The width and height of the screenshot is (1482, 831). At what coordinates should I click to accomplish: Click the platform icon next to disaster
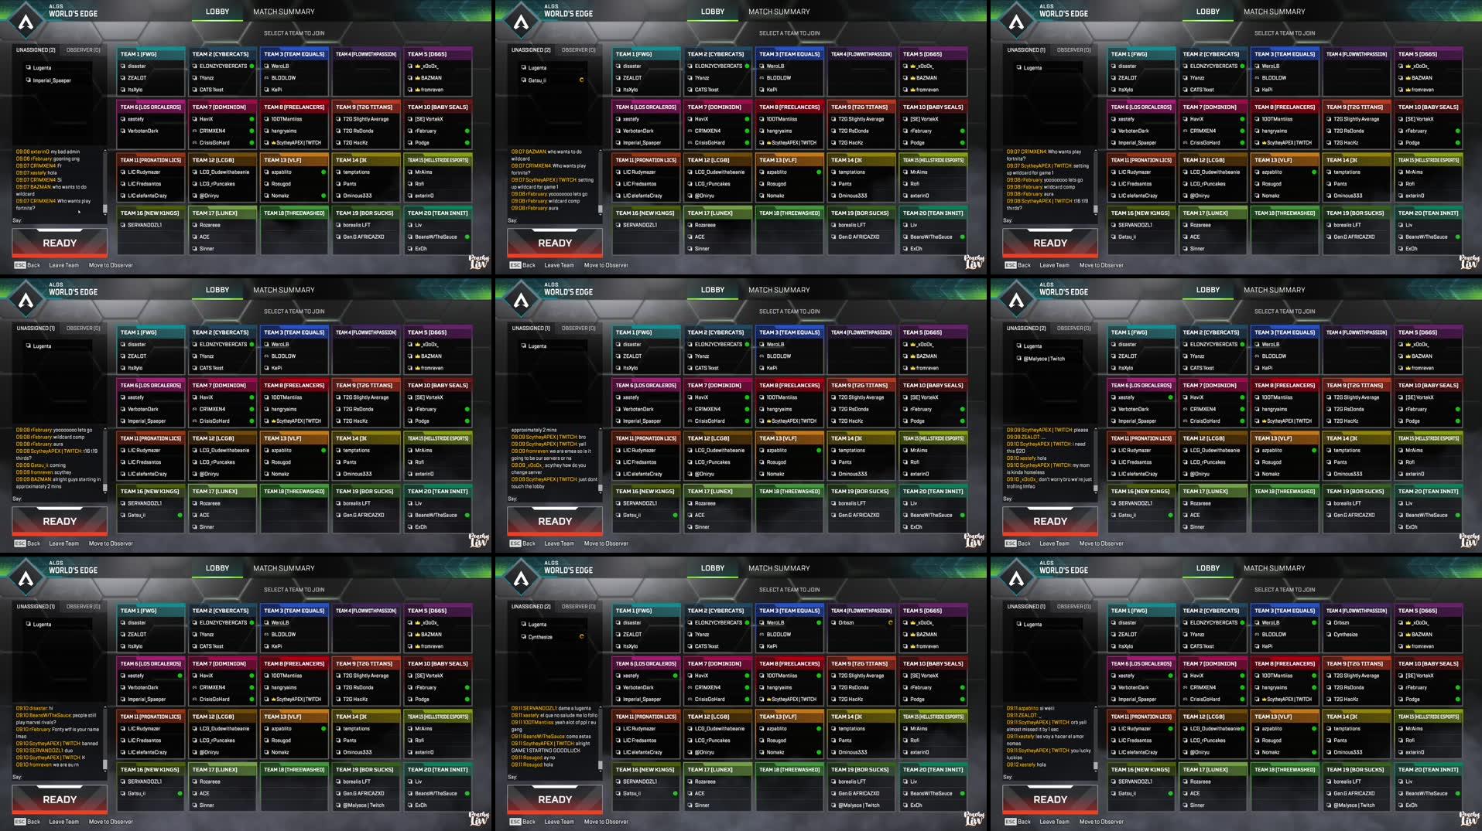[122, 66]
